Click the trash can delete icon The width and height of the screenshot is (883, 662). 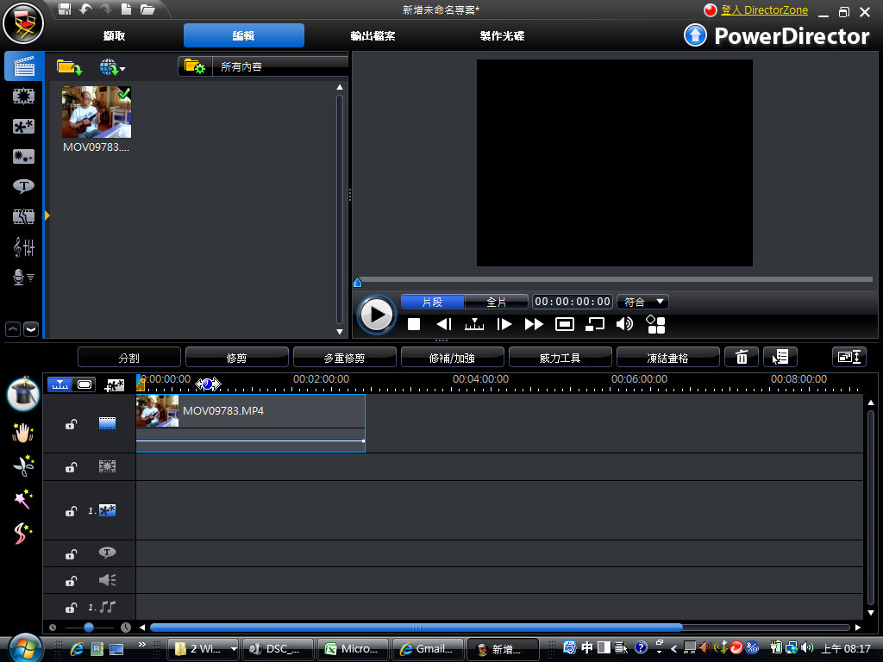741,357
